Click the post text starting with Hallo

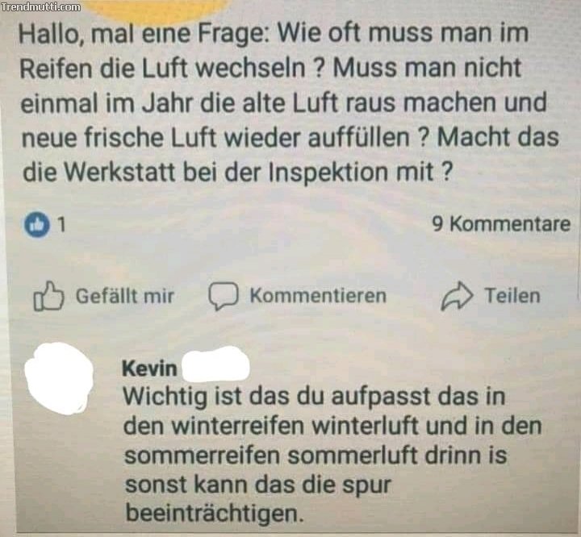pyautogui.click(x=290, y=102)
